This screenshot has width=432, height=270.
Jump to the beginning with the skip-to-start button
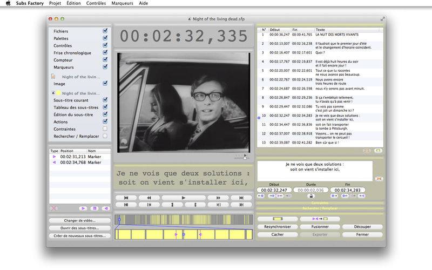point(126,198)
